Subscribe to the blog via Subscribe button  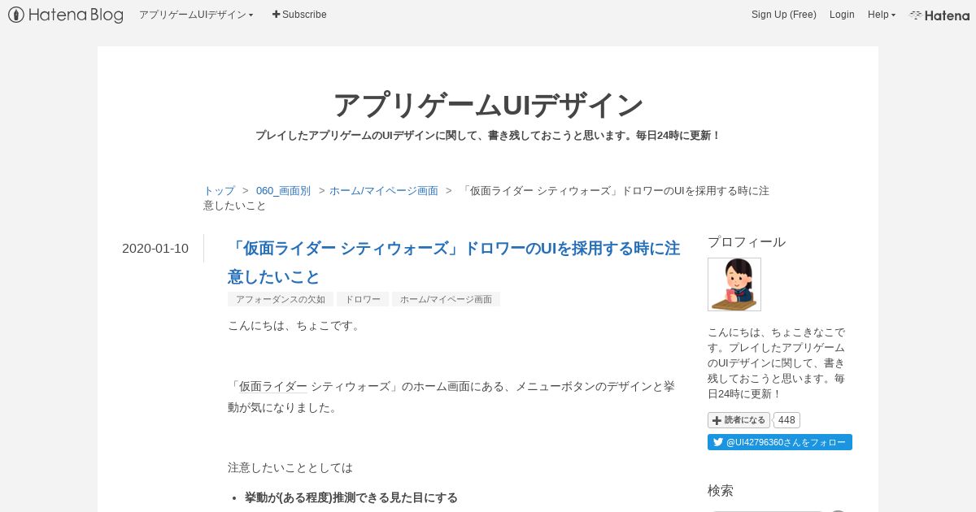pyautogui.click(x=299, y=15)
